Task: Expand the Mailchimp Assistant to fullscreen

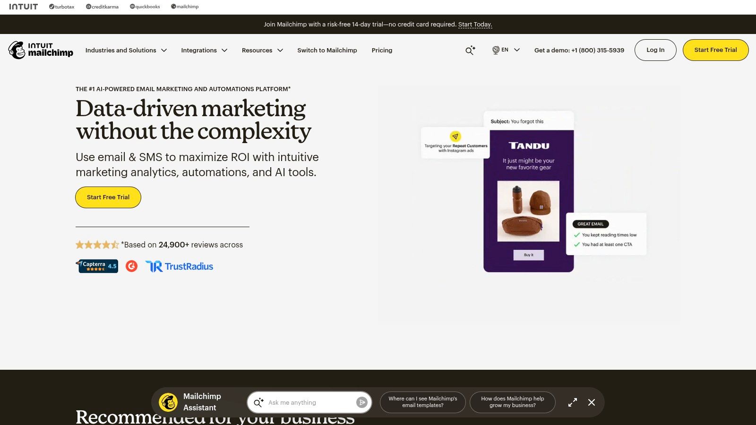Action: coord(572,402)
